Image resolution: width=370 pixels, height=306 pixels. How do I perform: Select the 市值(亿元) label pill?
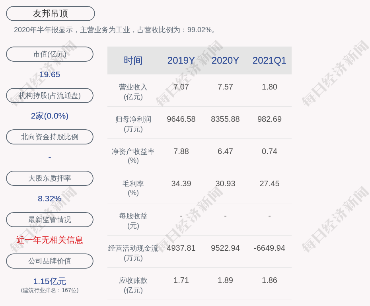(50, 54)
